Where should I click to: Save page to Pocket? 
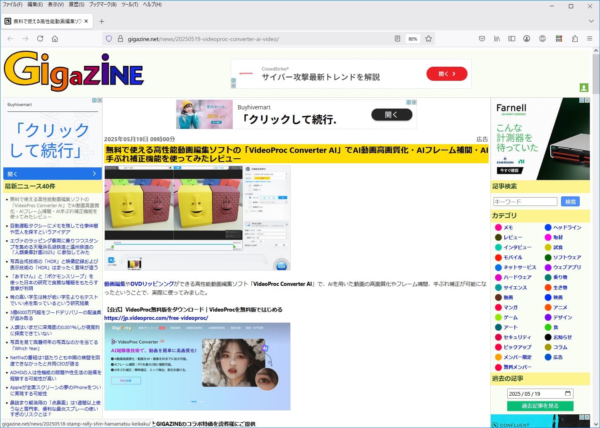click(x=482, y=39)
